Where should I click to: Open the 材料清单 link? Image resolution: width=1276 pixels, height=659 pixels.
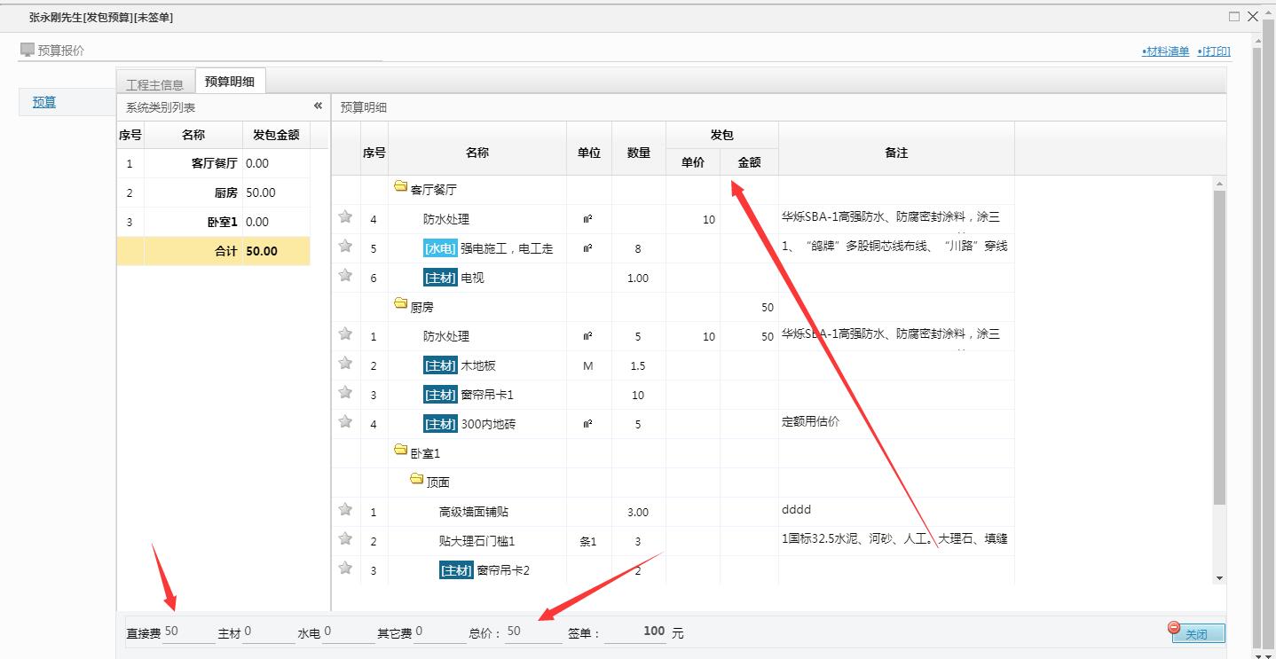point(1167,51)
